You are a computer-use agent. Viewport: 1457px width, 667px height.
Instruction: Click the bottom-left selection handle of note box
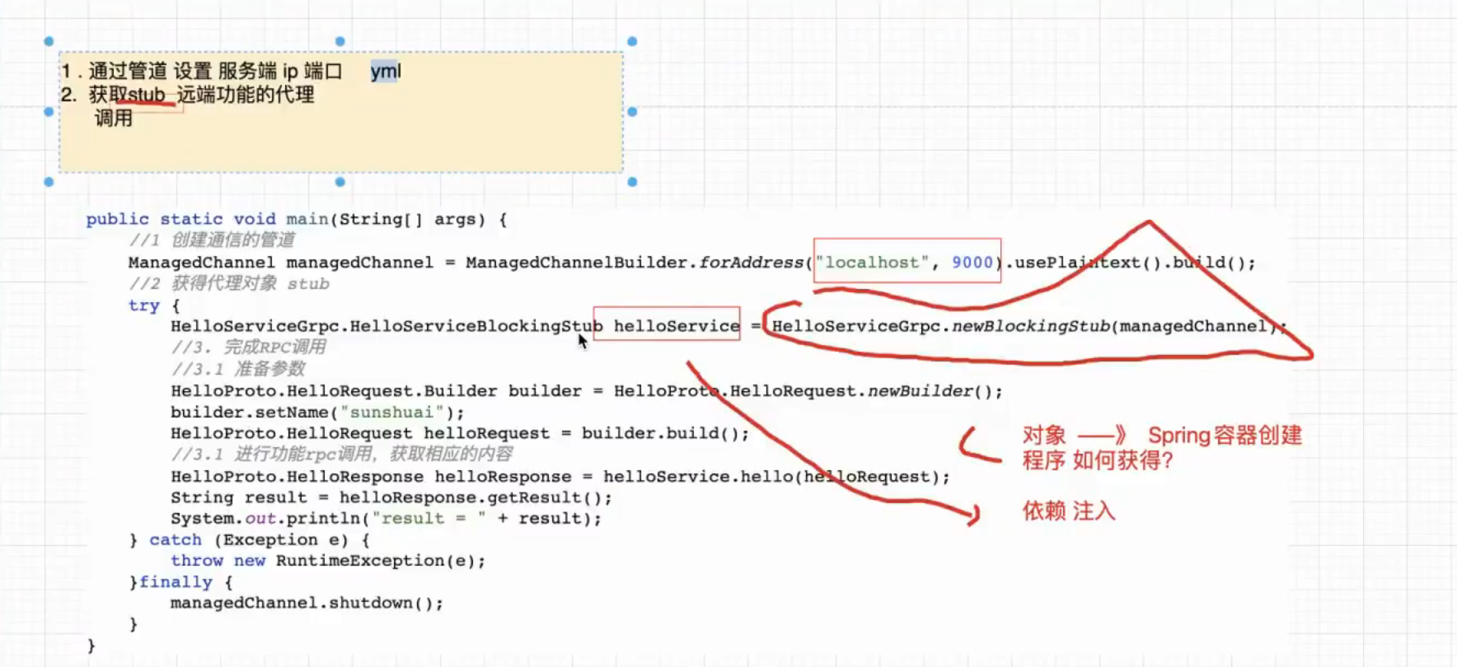(x=49, y=182)
